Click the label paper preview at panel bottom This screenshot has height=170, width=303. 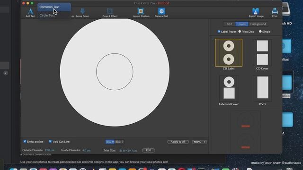(246, 132)
